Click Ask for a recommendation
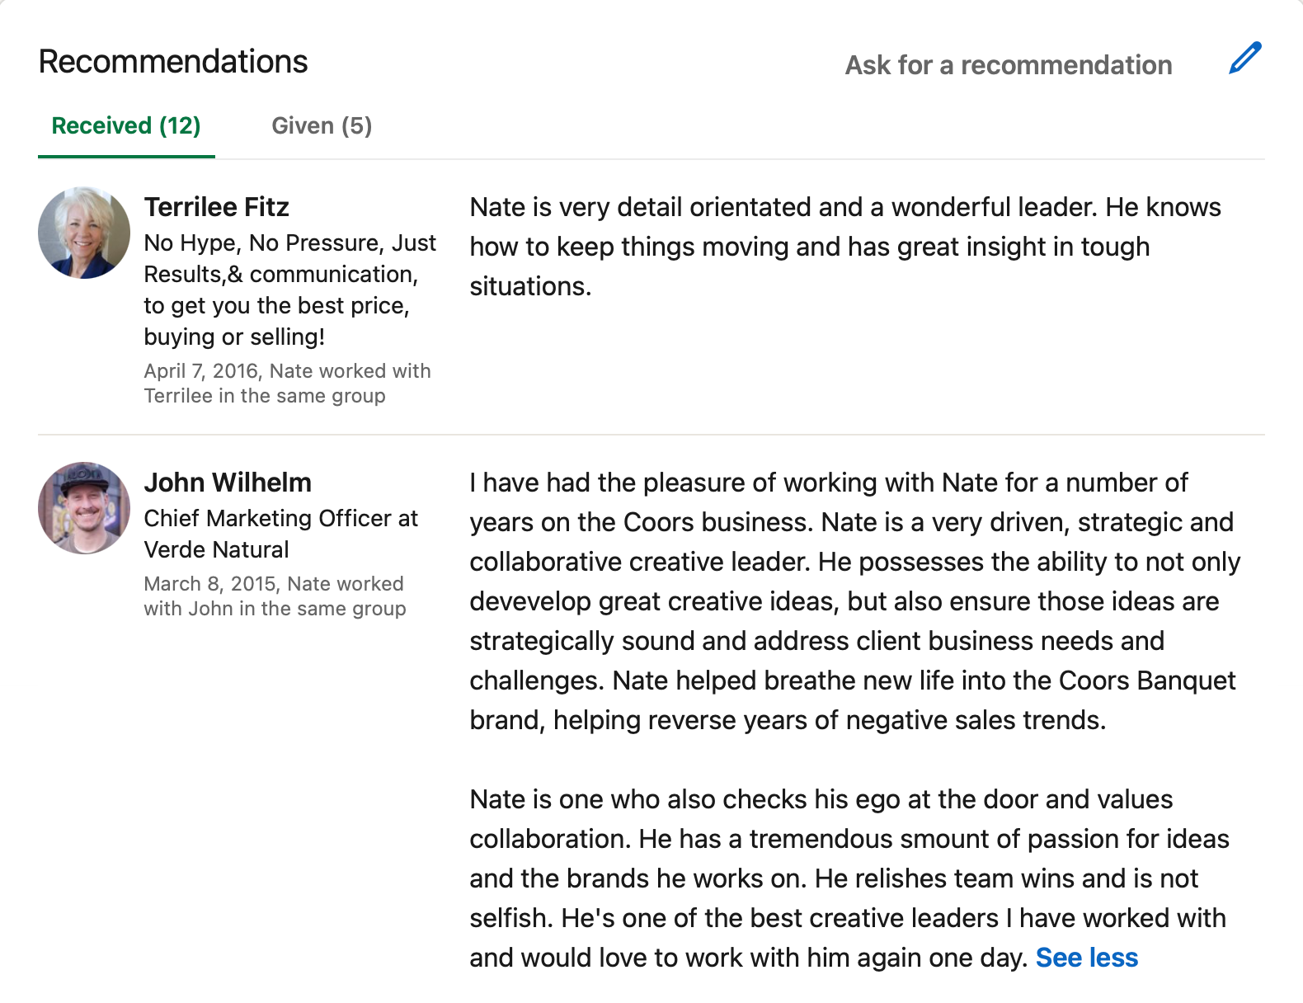Image resolution: width=1303 pixels, height=1003 pixels. click(1008, 65)
